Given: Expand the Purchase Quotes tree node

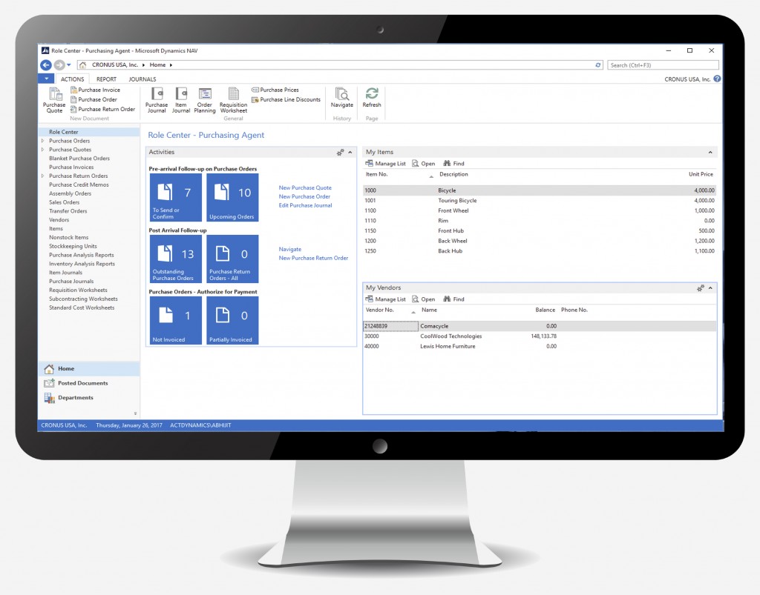Looking at the screenshot, I should click(x=42, y=150).
